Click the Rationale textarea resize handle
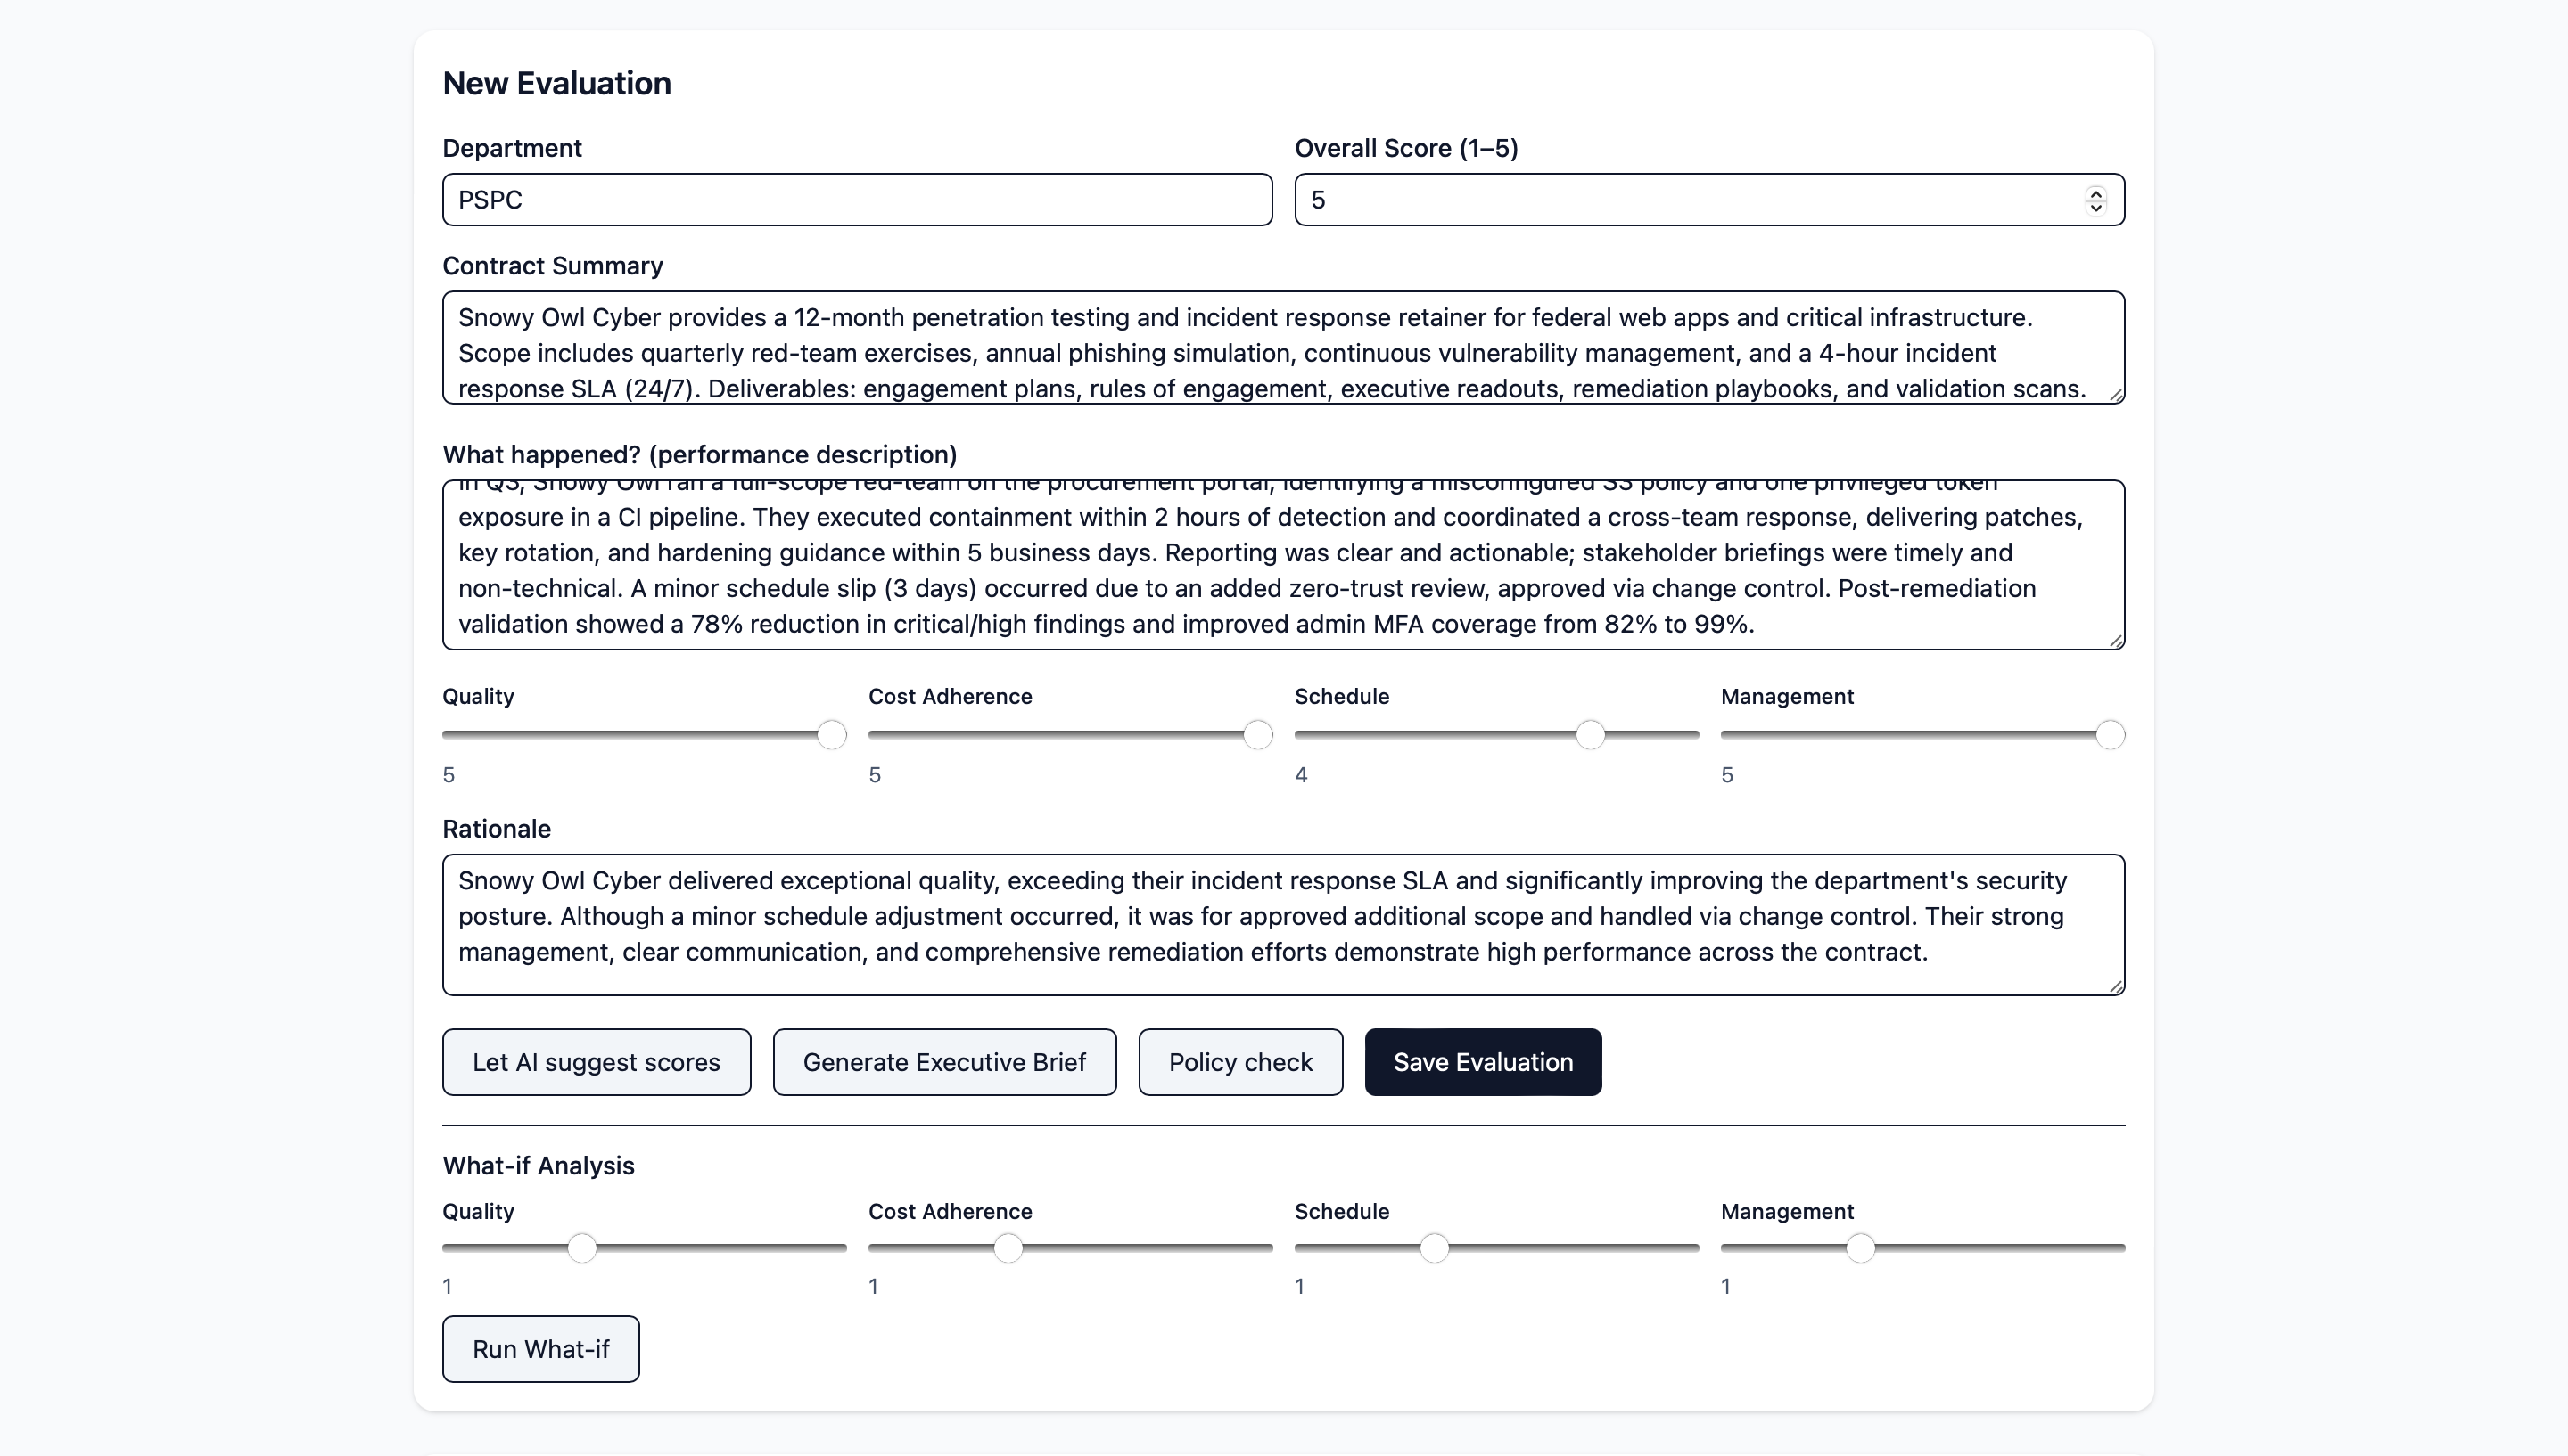Screen dimensions: 2568x1456 pos(2116,987)
